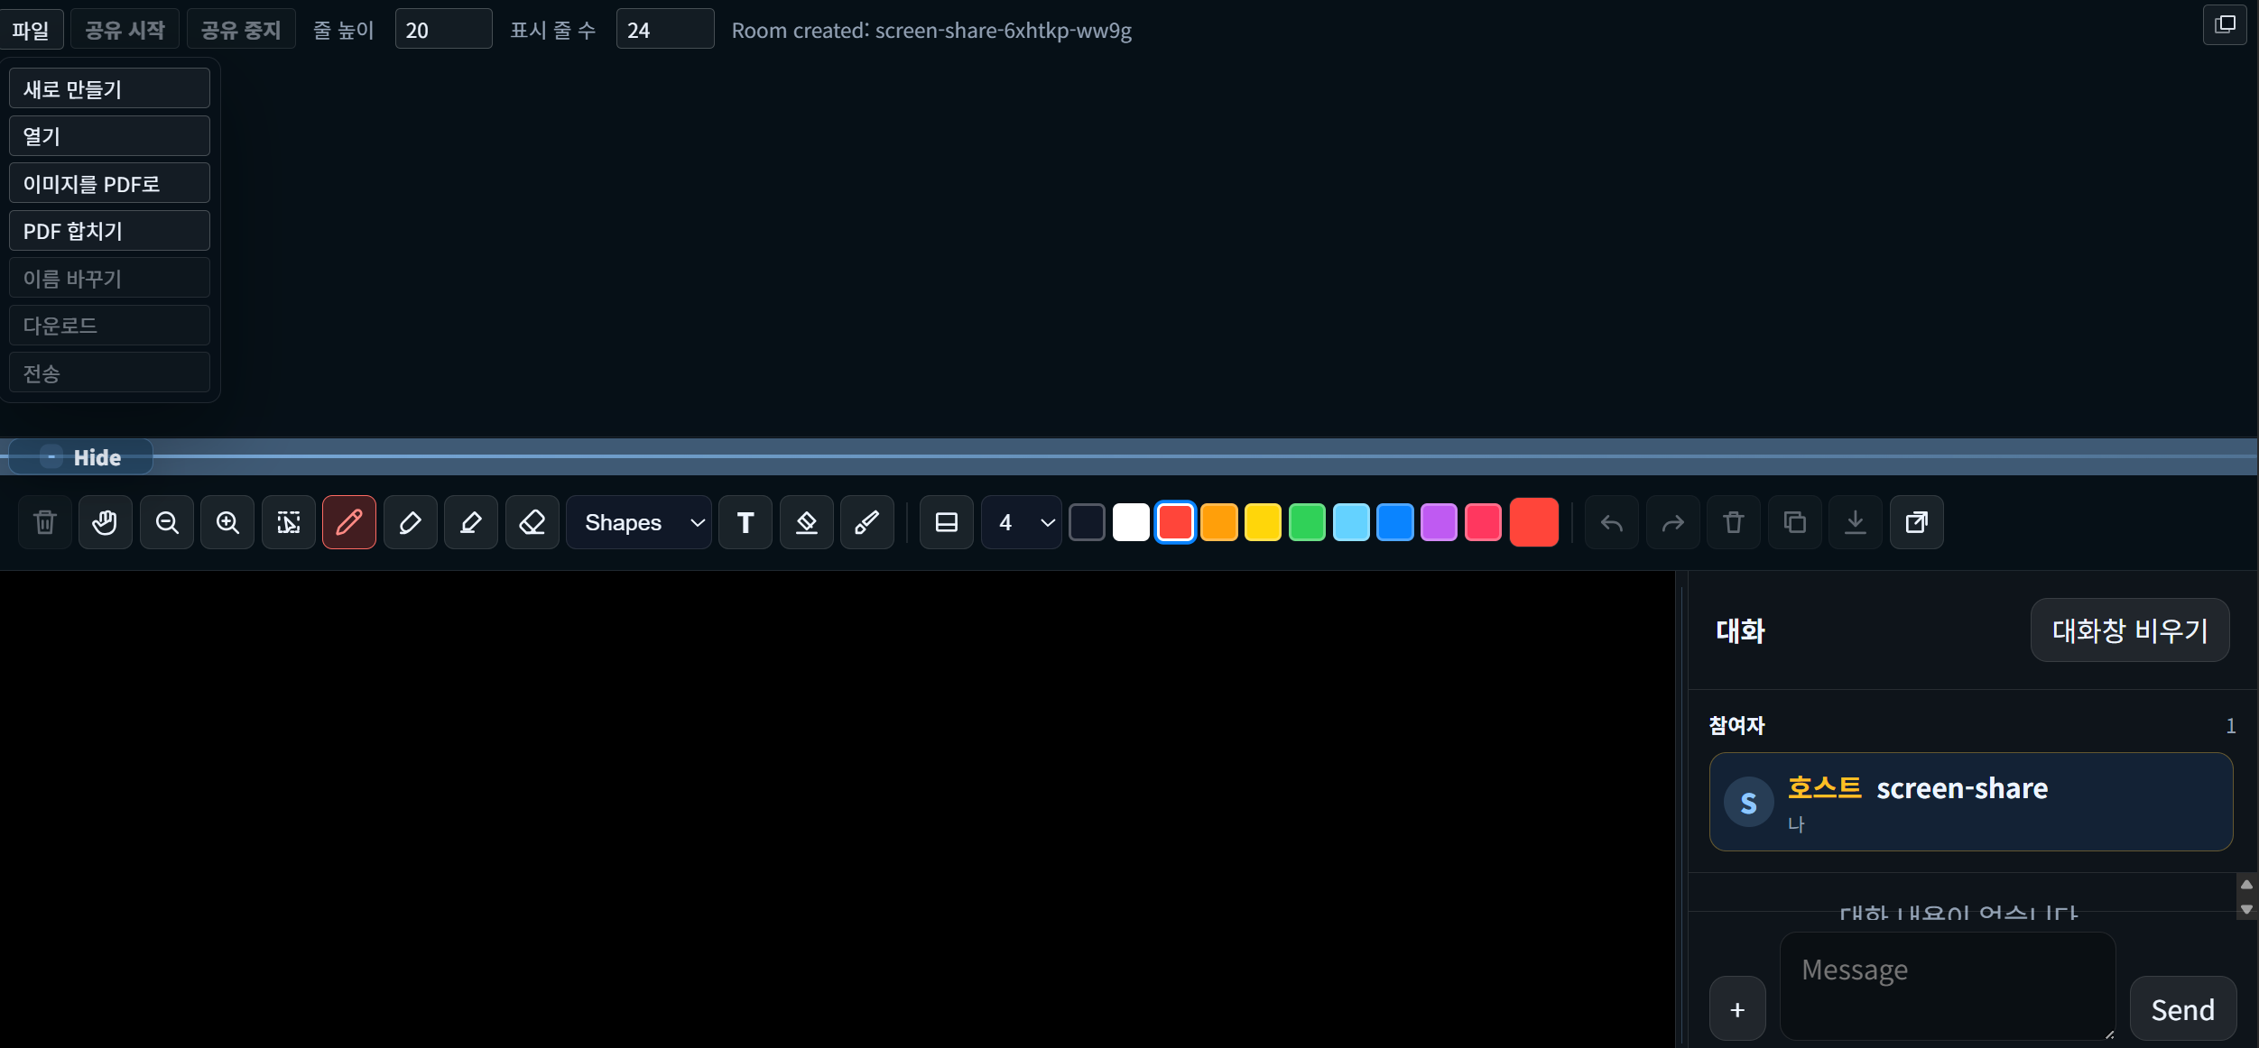Collapse the panel with the Hide toggle

pyautogui.click(x=80, y=457)
